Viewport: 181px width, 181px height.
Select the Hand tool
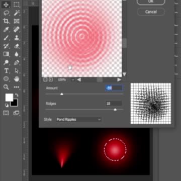(17, 78)
